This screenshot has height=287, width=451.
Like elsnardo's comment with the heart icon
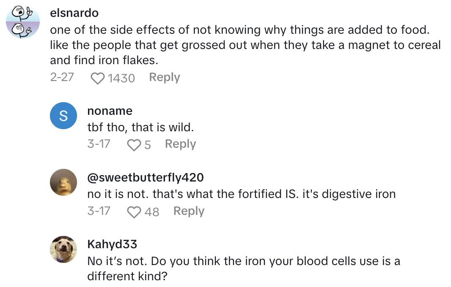point(98,78)
